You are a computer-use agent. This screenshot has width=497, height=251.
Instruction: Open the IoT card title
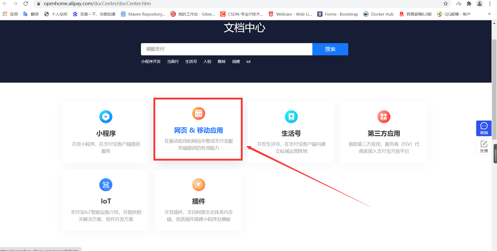click(106, 201)
